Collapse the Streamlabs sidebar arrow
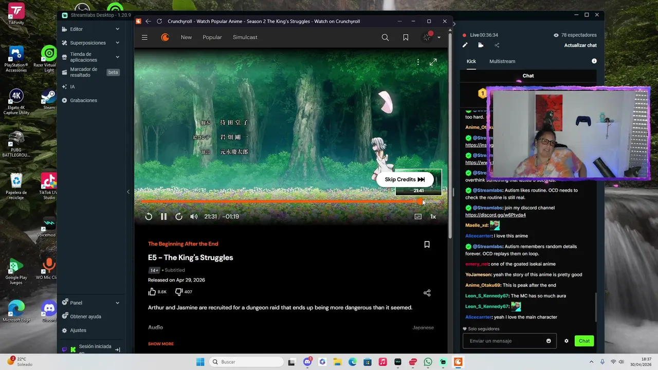This screenshot has width=658, height=370. coord(128,192)
